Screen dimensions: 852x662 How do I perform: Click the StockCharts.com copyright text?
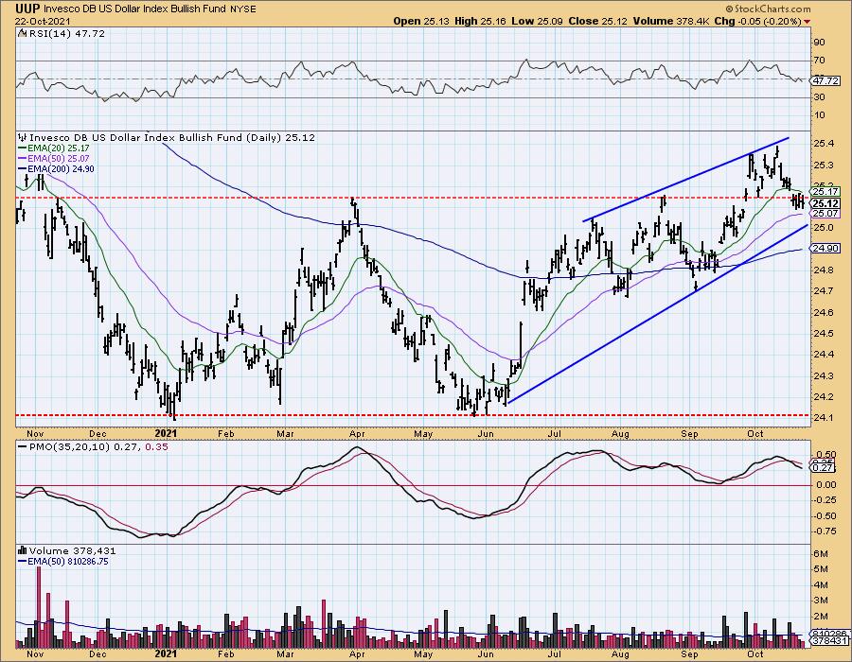click(768, 9)
